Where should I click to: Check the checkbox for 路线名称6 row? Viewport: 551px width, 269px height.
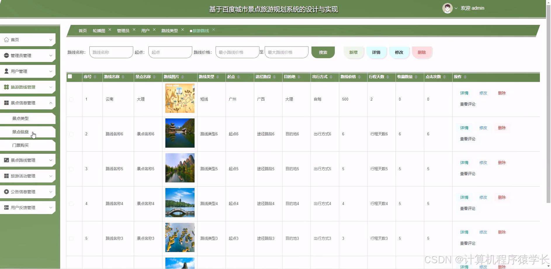tap(71, 134)
